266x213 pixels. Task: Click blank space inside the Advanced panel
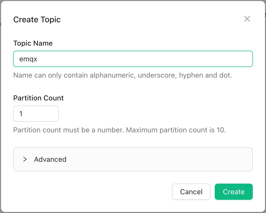pyautogui.click(x=157, y=159)
